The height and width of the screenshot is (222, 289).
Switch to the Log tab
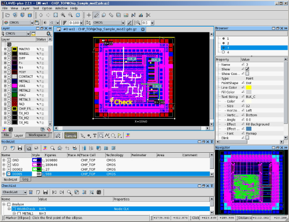[25, 179]
